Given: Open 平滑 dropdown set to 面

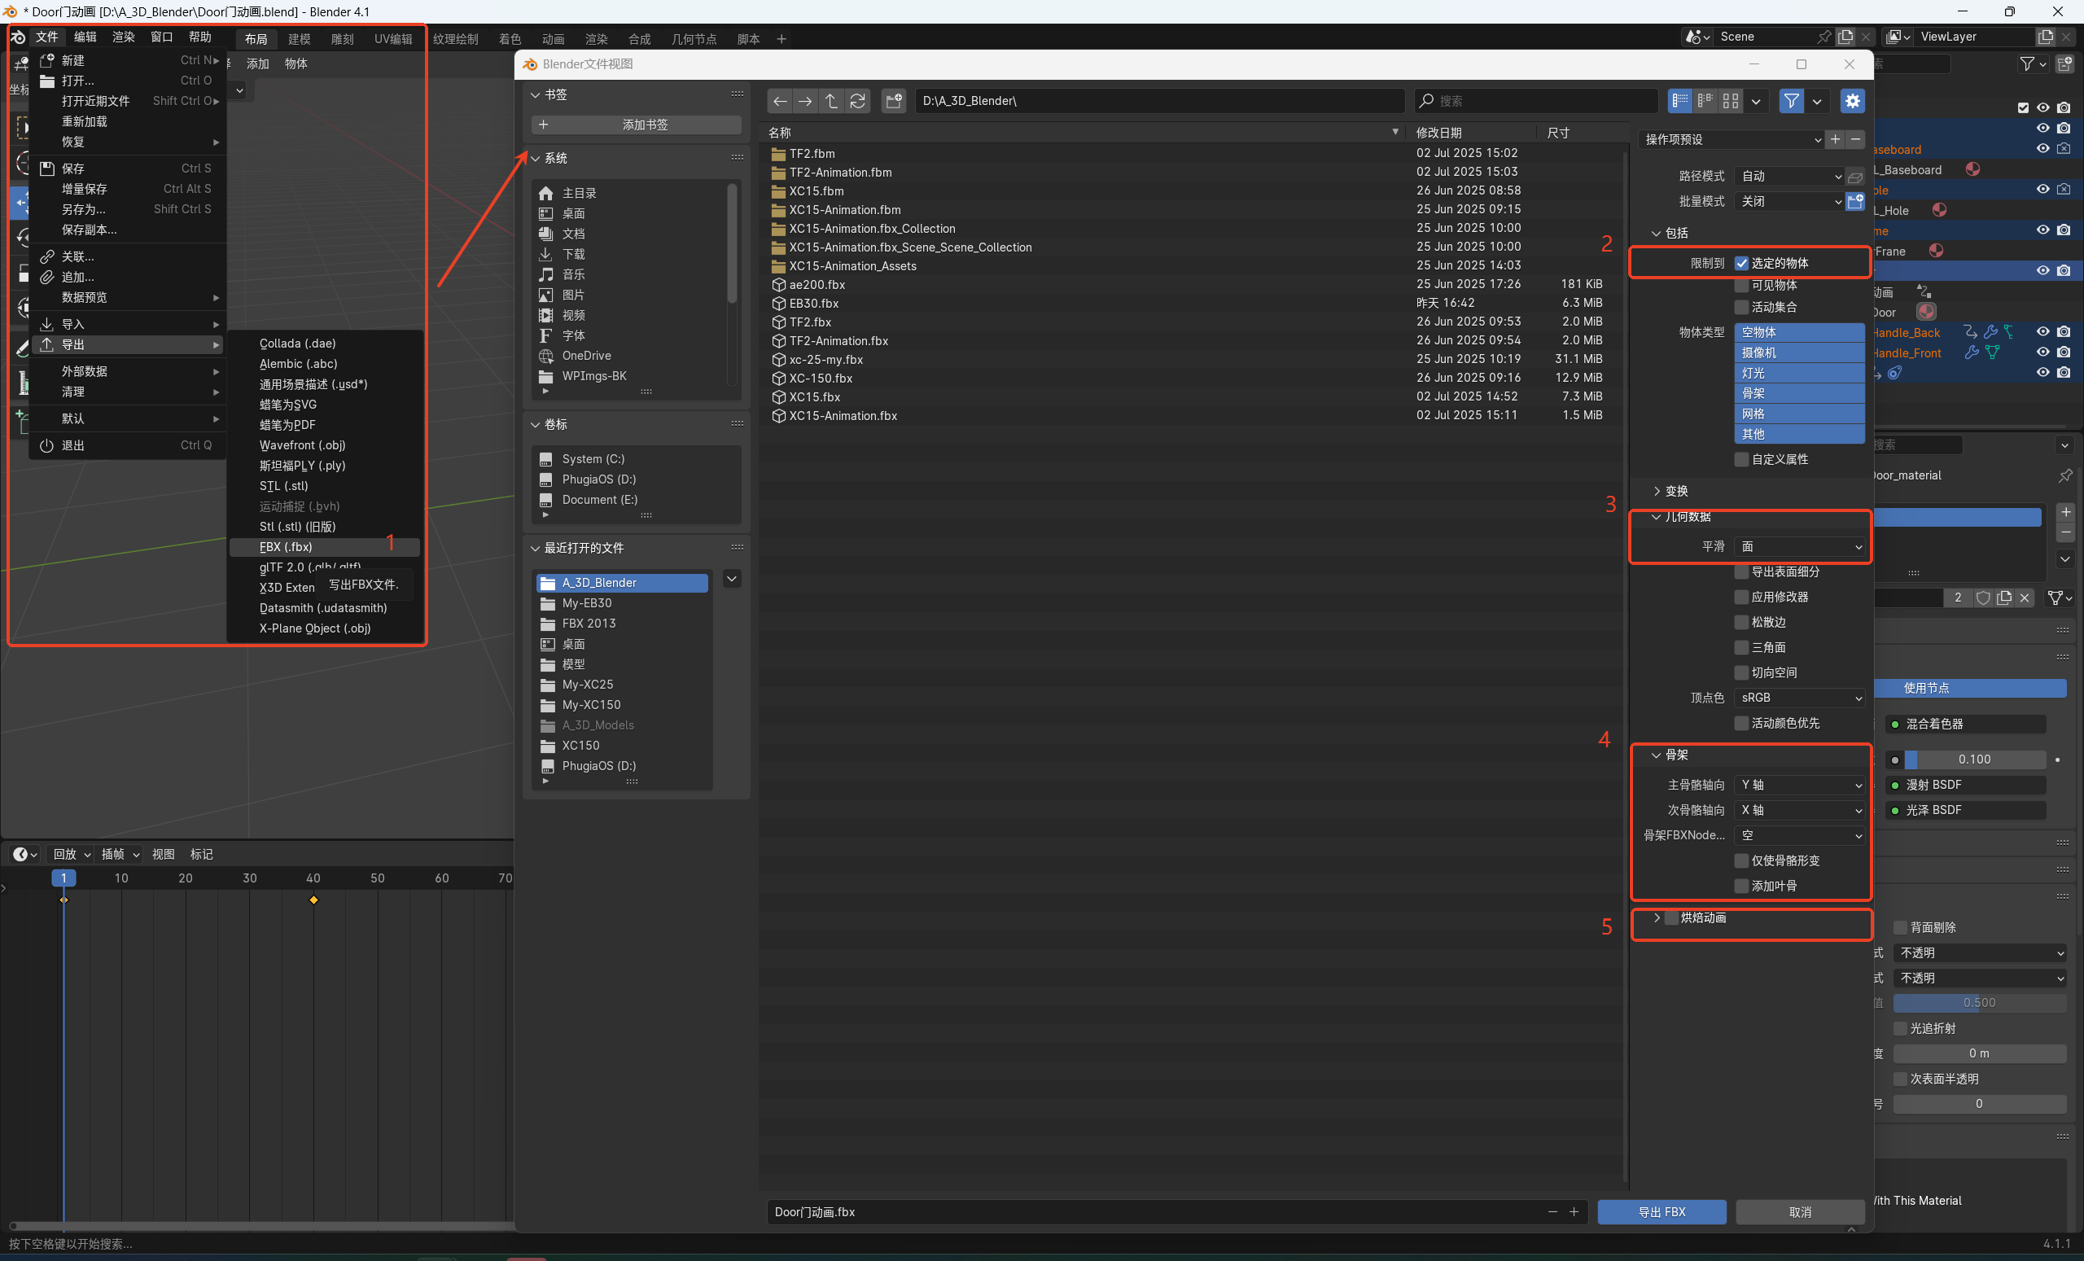Looking at the screenshot, I should (x=1799, y=547).
